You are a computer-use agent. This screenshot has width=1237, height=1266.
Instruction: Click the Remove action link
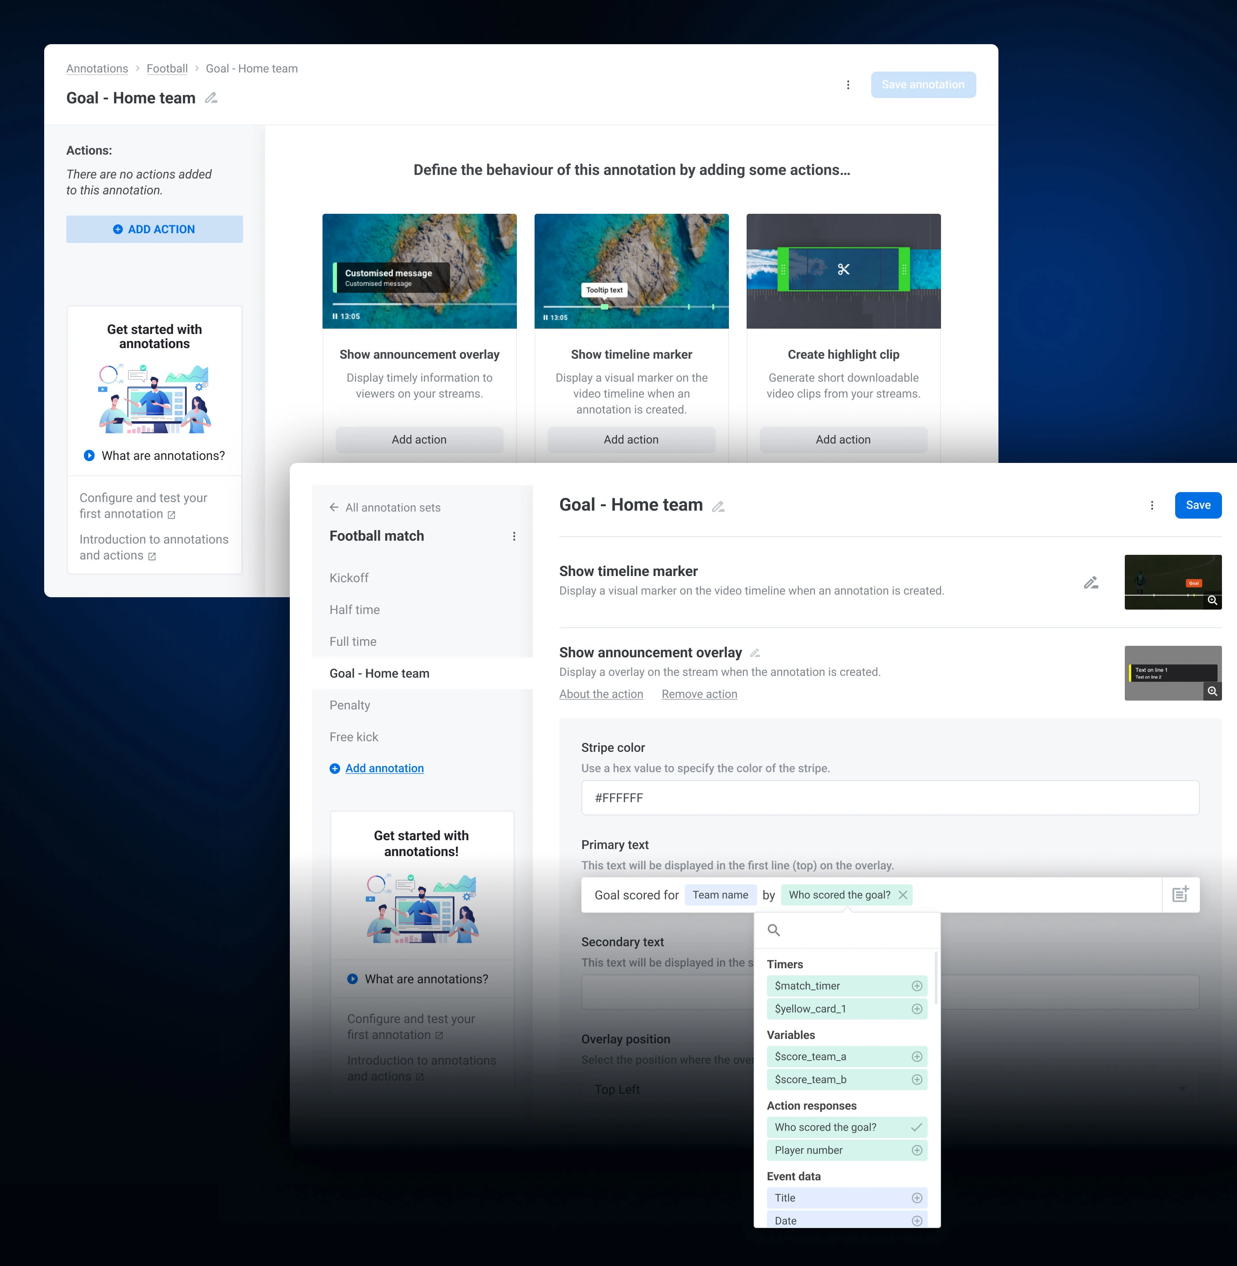[x=699, y=694]
